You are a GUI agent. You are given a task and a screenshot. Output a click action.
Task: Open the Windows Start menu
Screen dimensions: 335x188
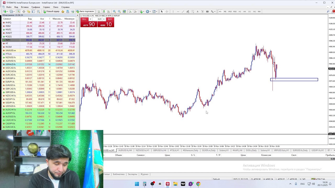click(137, 184)
